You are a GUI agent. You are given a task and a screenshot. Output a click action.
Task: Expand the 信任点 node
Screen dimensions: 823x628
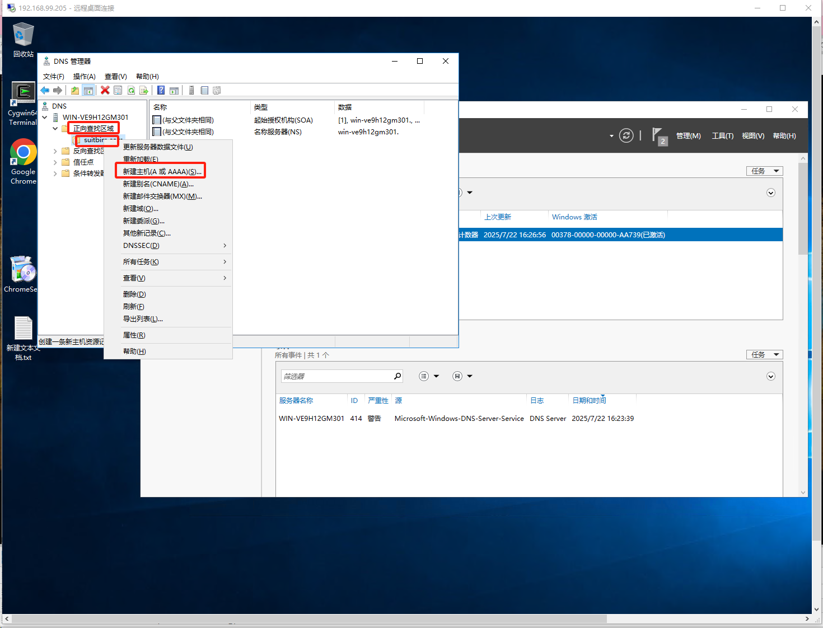click(x=55, y=162)
